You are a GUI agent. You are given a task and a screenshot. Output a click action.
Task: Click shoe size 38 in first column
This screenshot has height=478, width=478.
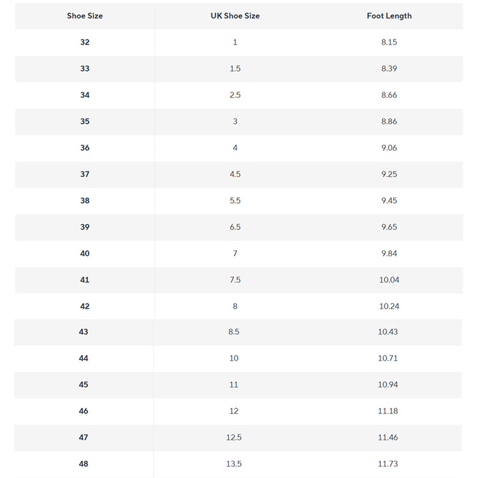pyautogui.click(x=85, y=201)
